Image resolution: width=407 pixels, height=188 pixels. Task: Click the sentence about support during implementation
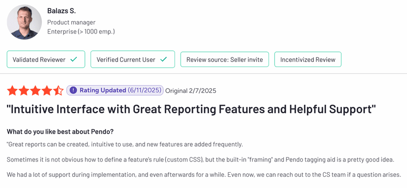pyautogui.click(x=204, y=175)
